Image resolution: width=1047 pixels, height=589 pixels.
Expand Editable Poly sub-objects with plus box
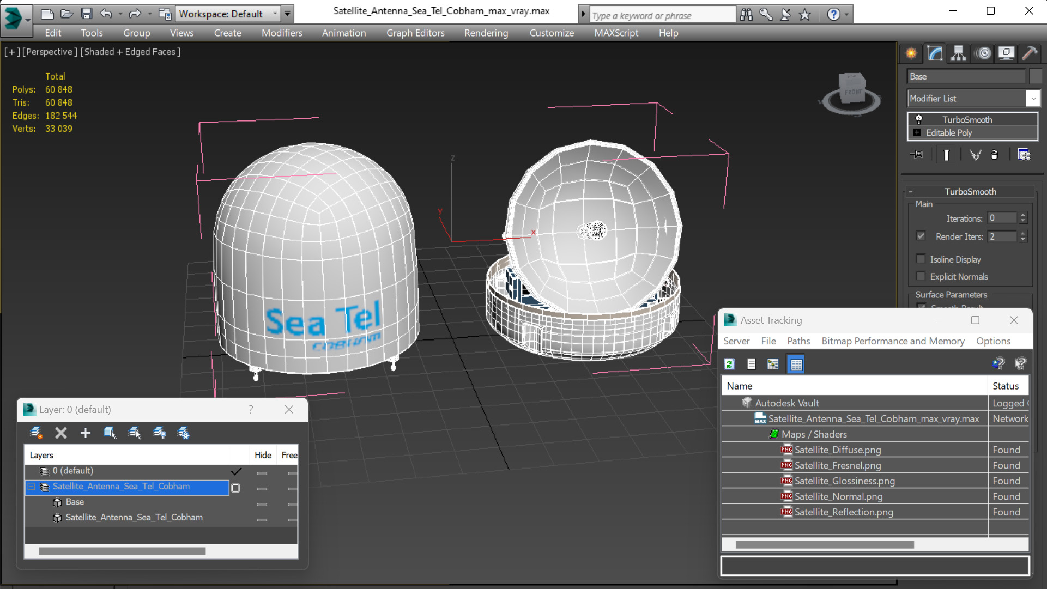[x=917, y=132]
